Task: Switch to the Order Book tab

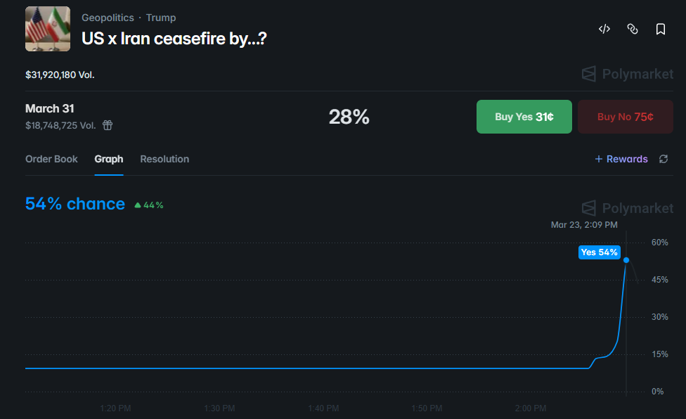Action: (x=51, y=159)
